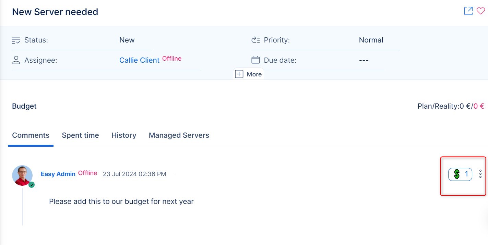This screenshot has width=488, height=245.
Task: Click the Due date calendar icon
Action: pos(255,60)
